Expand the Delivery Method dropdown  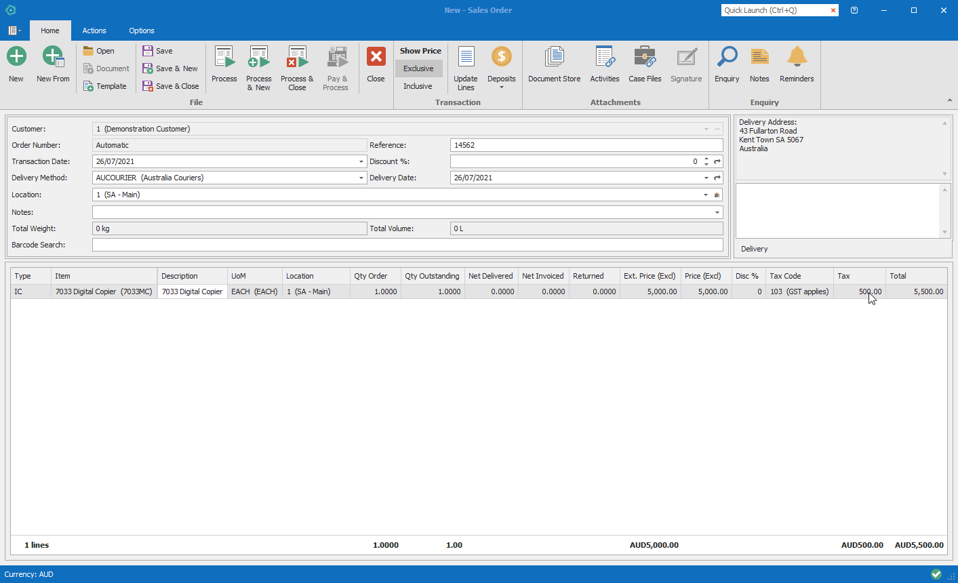pyautogui.click(x=361, y=178)
